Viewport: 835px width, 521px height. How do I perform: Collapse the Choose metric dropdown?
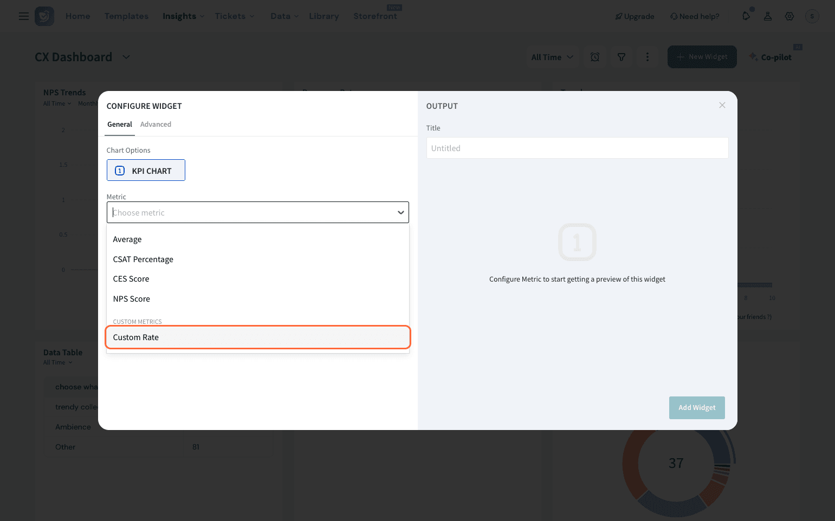[x=400, y=213]
